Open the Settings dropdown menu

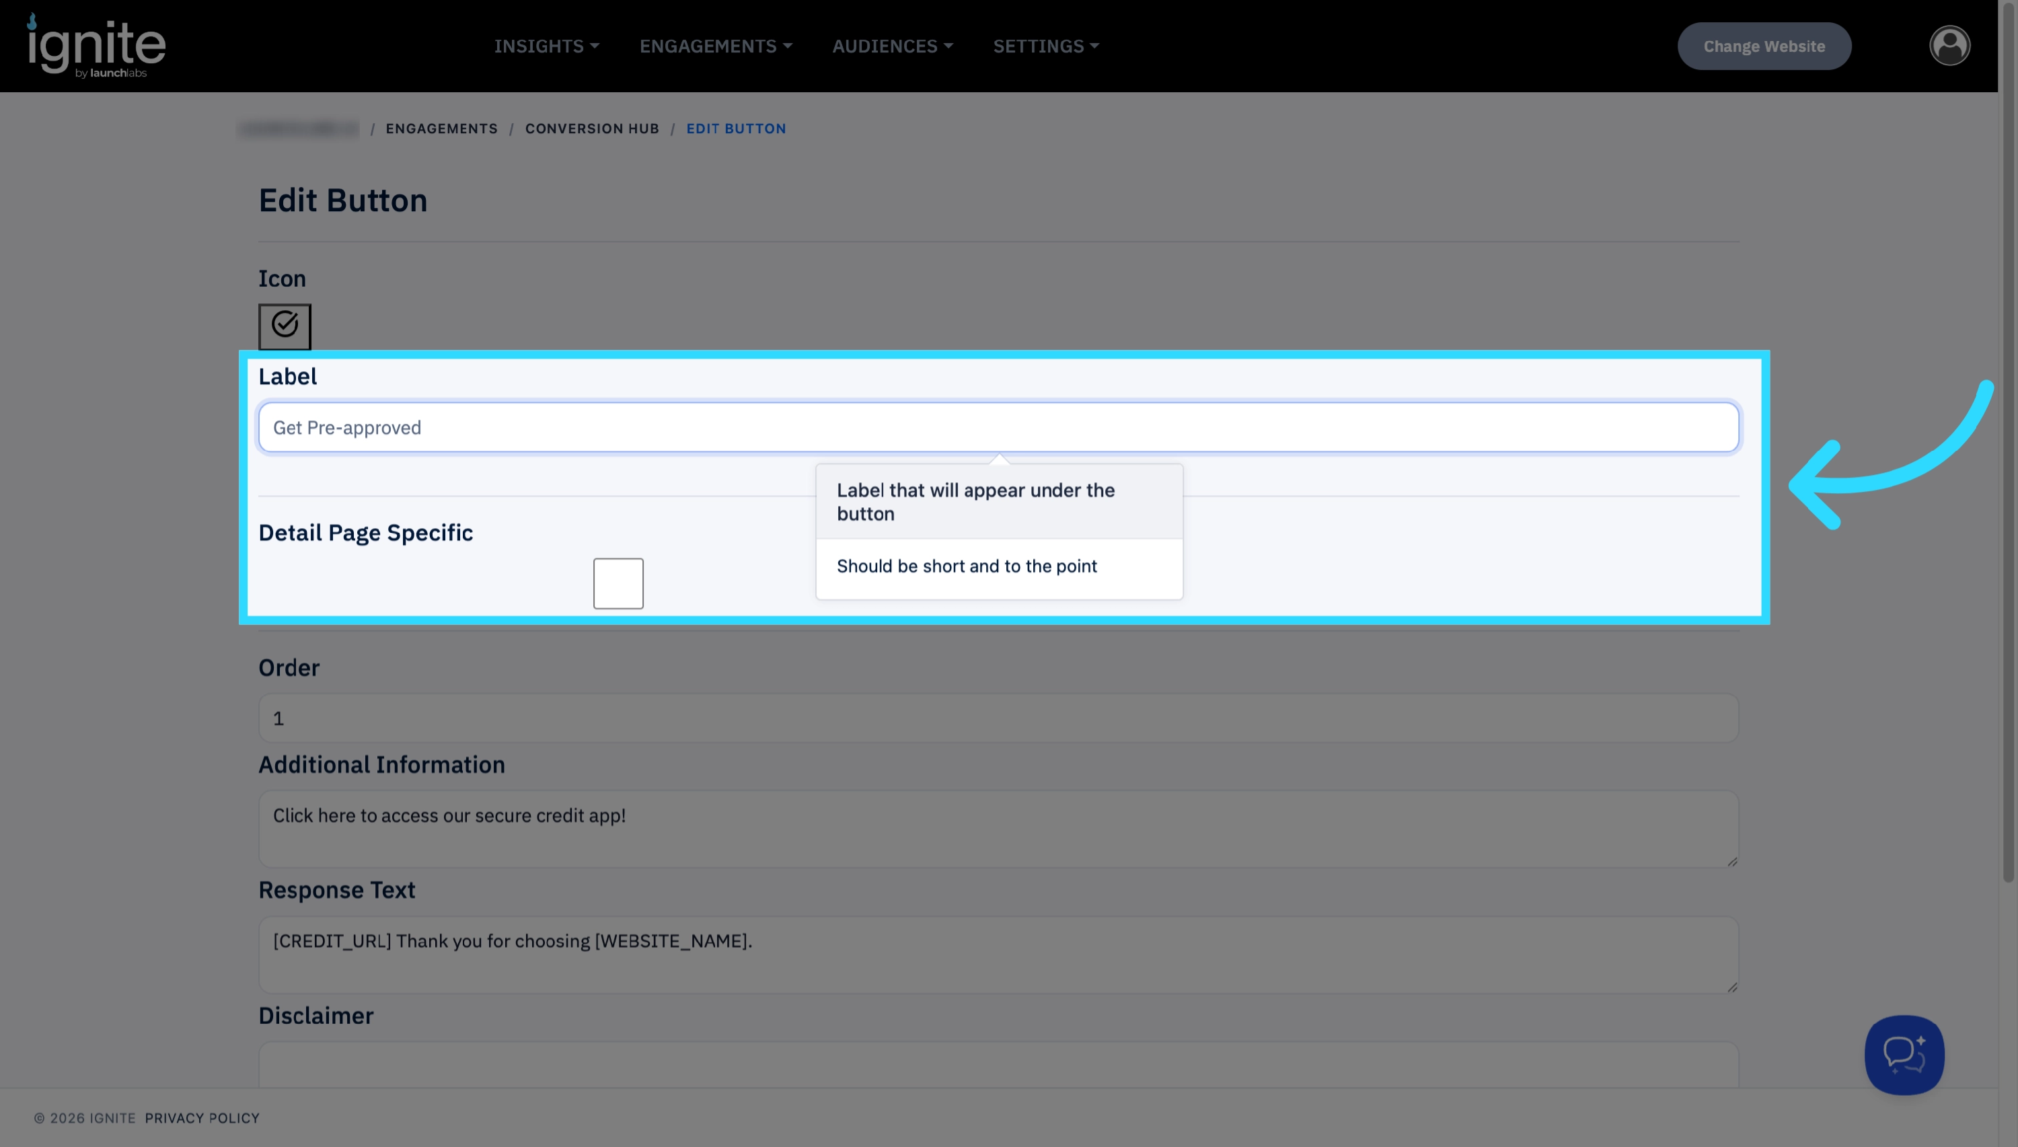coord(1046,46)
